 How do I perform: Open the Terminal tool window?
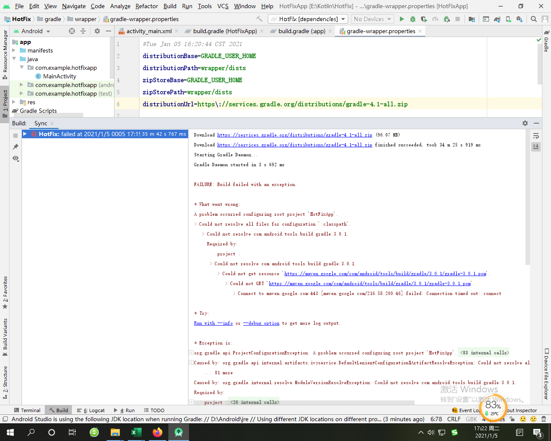pyautogui.click(x=27, y=410)
